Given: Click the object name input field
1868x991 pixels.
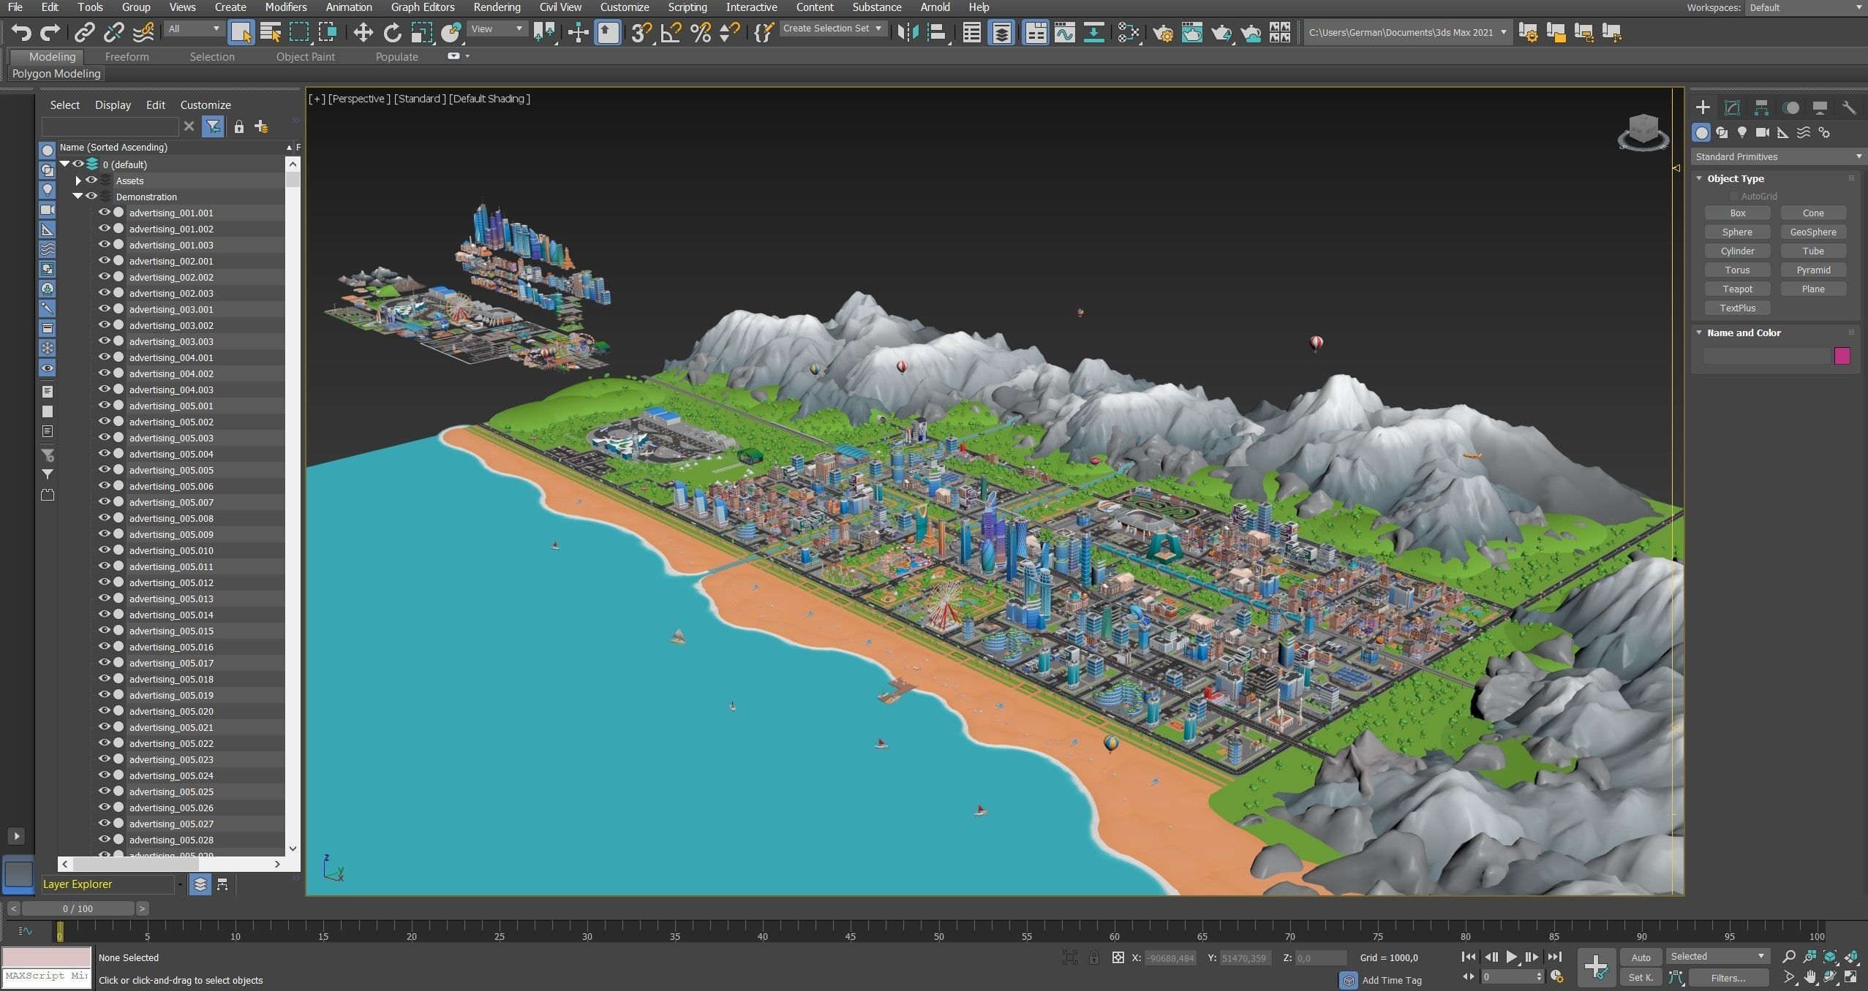Looking at the screenshot, I should [x=1766, y=356].
